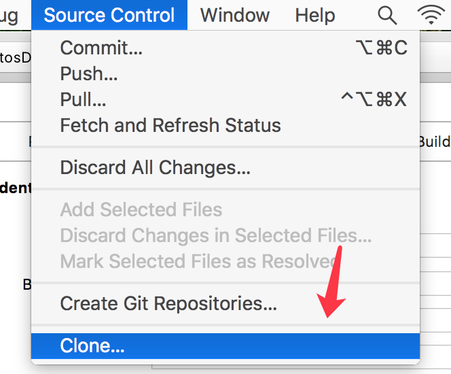Pick the Pull… menu item

pos(83,99)
